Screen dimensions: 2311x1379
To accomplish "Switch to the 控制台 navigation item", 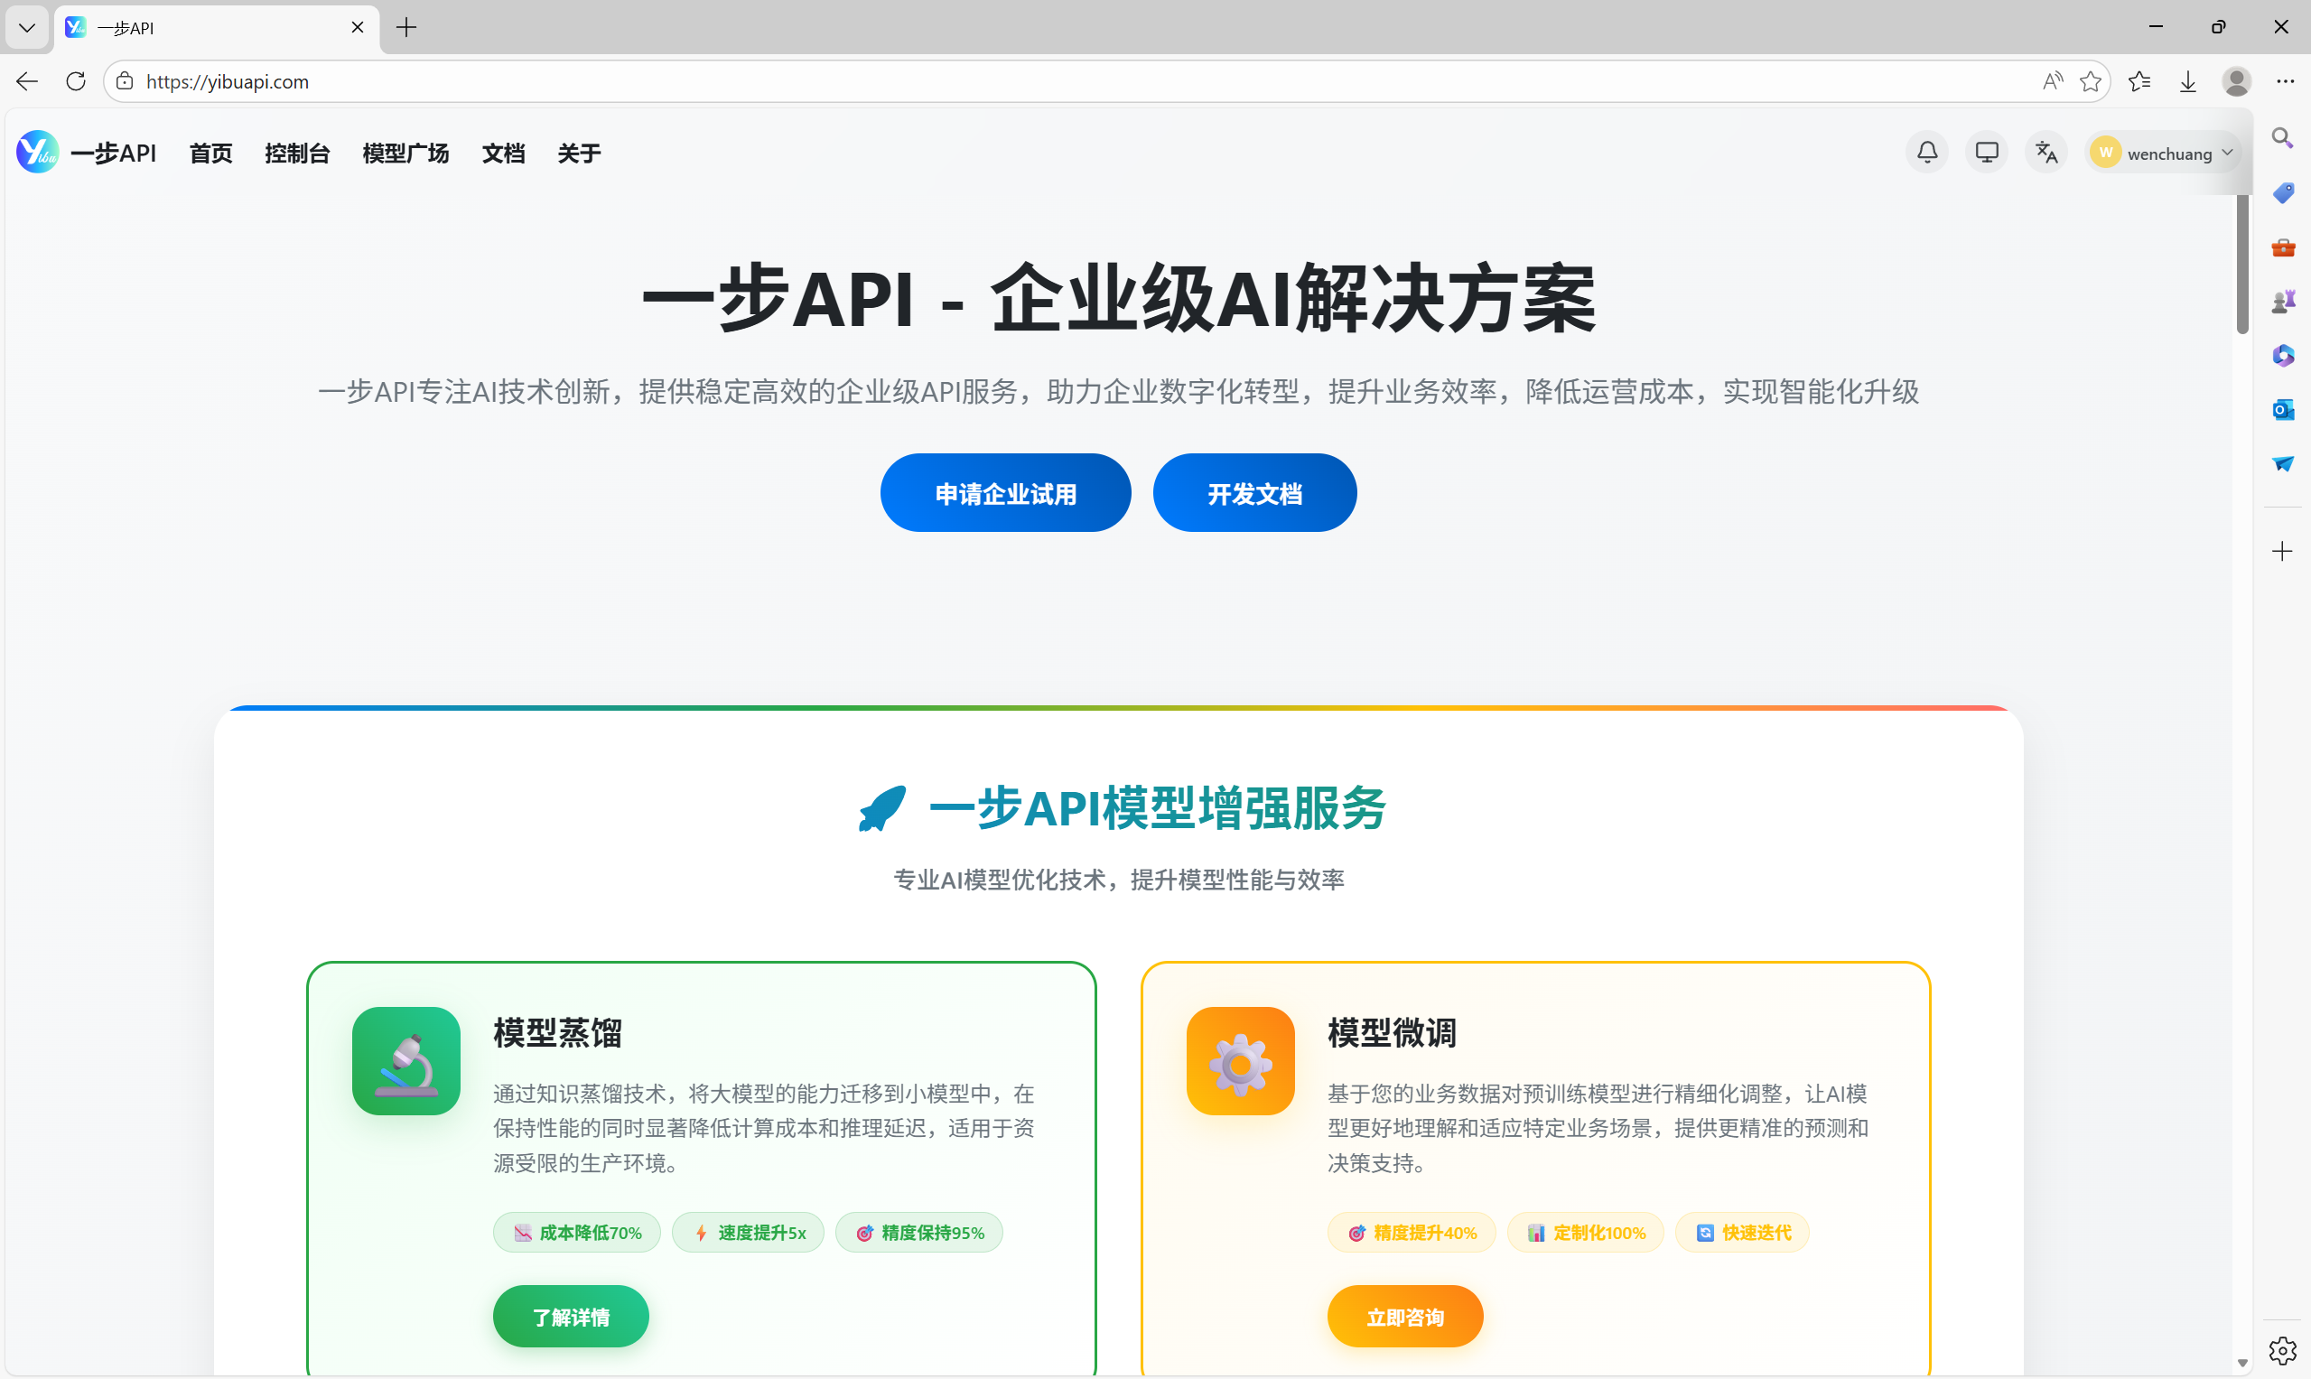I will click(x=297, y=153).
